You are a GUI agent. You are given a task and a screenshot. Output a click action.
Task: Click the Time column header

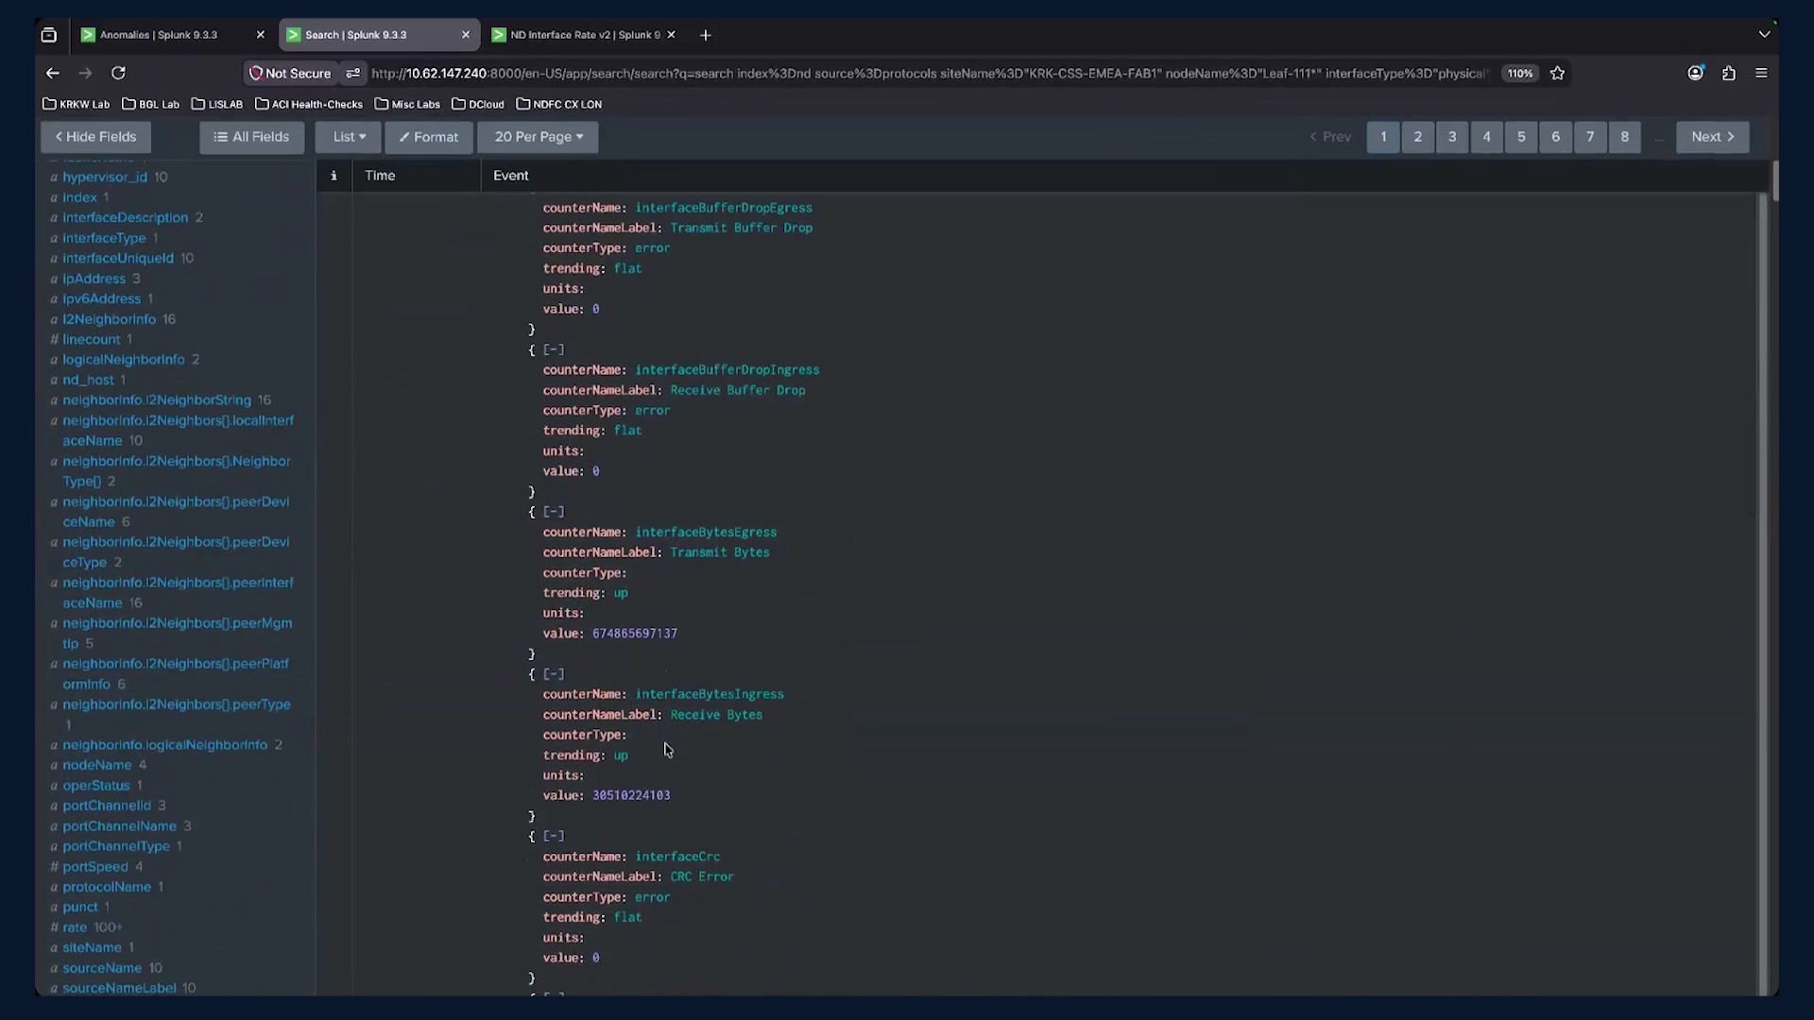(380, 176)
